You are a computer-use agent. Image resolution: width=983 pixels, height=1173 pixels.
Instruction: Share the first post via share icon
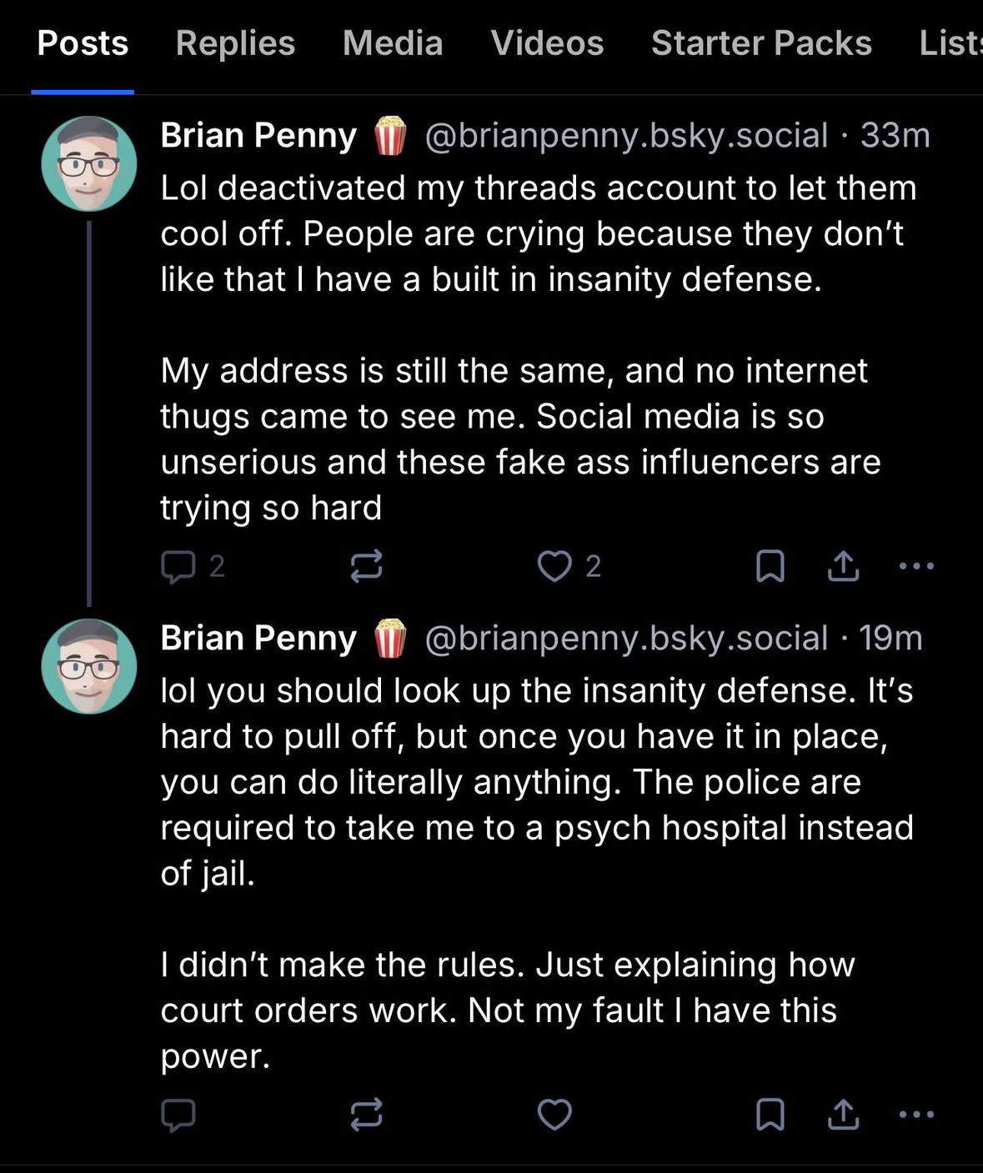point(843,566)
